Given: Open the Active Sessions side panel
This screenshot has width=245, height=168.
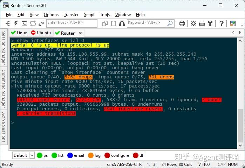Looking at the screenshot, I should click(4, 127).
